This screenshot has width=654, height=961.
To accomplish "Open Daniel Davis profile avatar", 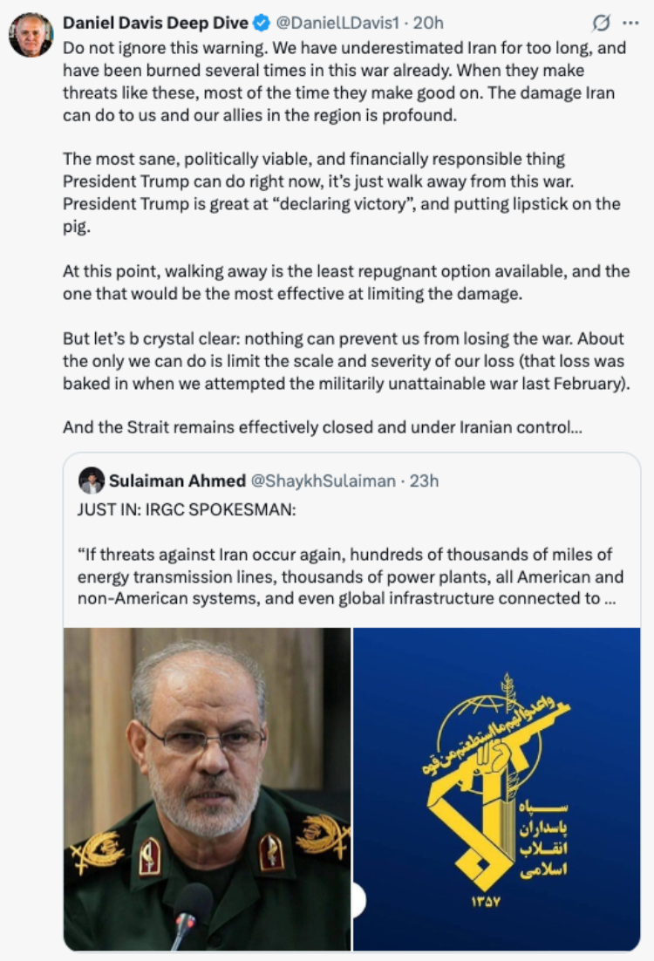I will click(31, 34).
